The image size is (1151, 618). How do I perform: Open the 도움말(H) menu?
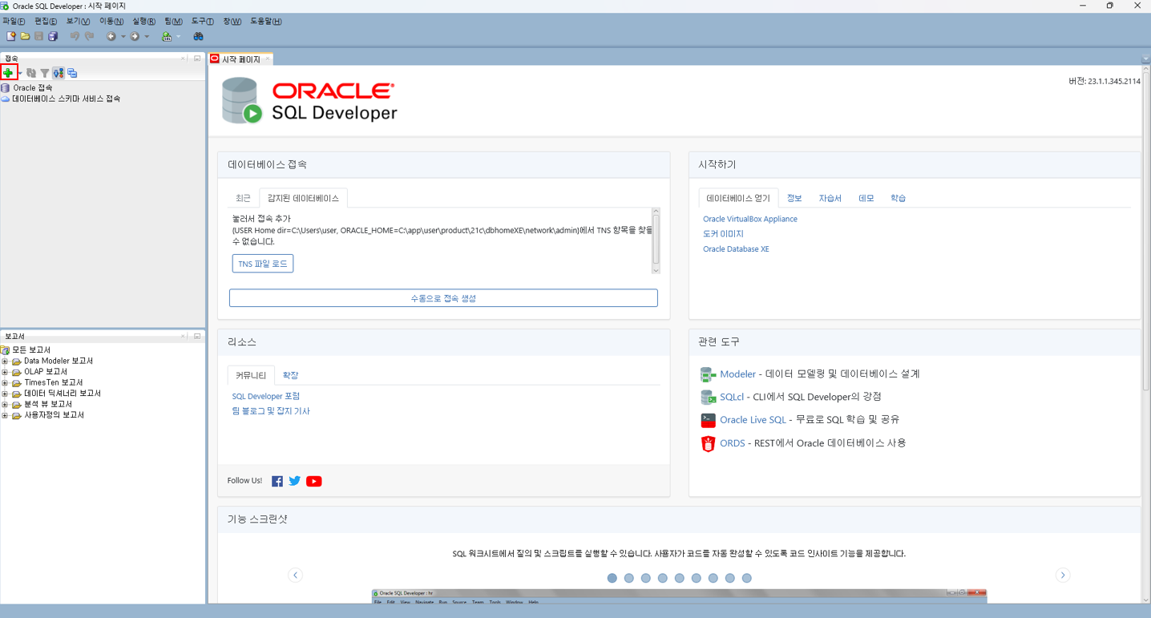266,22
